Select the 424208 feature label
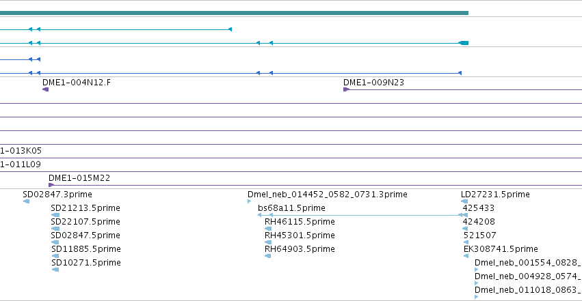 (x=479, y=222)
